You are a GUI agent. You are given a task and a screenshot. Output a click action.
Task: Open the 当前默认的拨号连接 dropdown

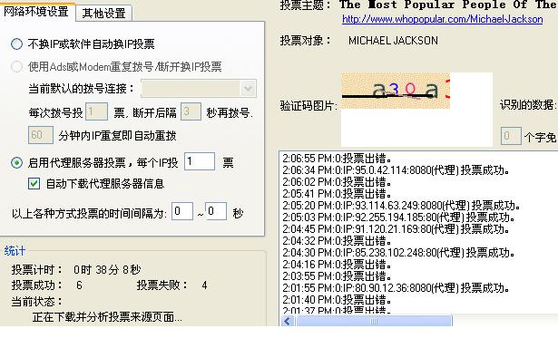[x=199, y=89]
